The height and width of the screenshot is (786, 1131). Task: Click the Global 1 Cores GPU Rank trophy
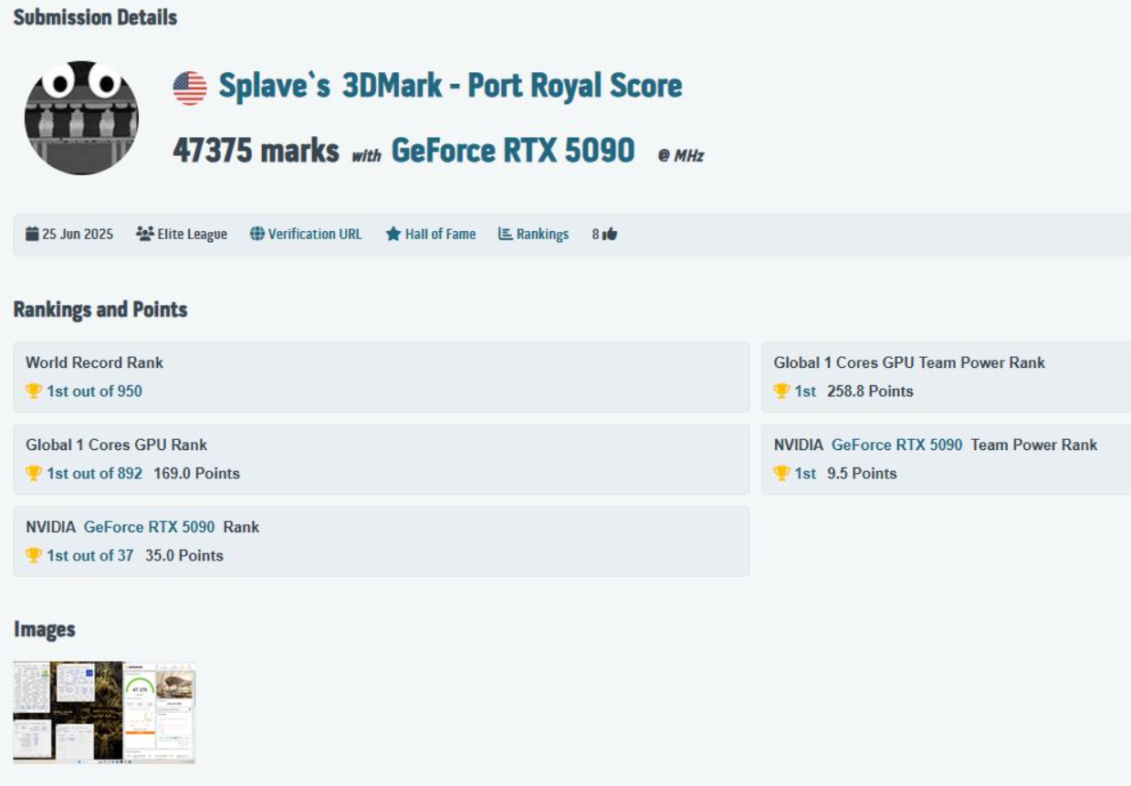coord(34,473)
